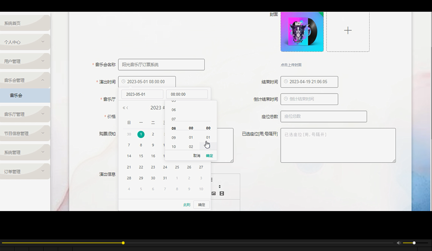The width and height of the screenshot is (432, 251).
Task: Click the clock icon in 倒计结束时间 field
Action: (x=286, y=99)
